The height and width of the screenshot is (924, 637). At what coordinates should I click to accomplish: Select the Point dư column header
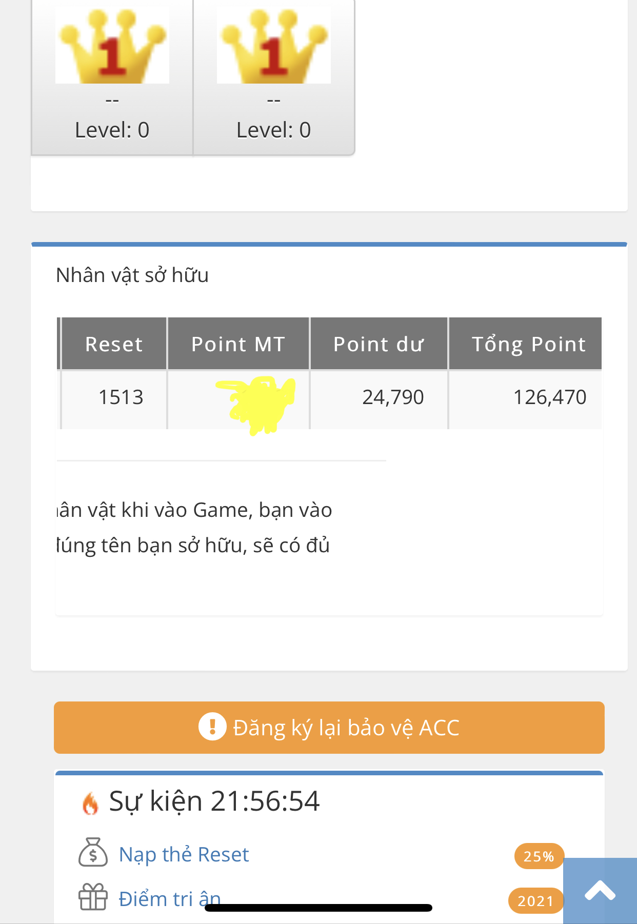pos(379,344)
